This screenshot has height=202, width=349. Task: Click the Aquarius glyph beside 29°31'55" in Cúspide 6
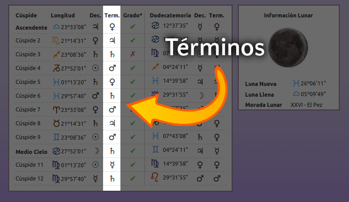point(155,94)
